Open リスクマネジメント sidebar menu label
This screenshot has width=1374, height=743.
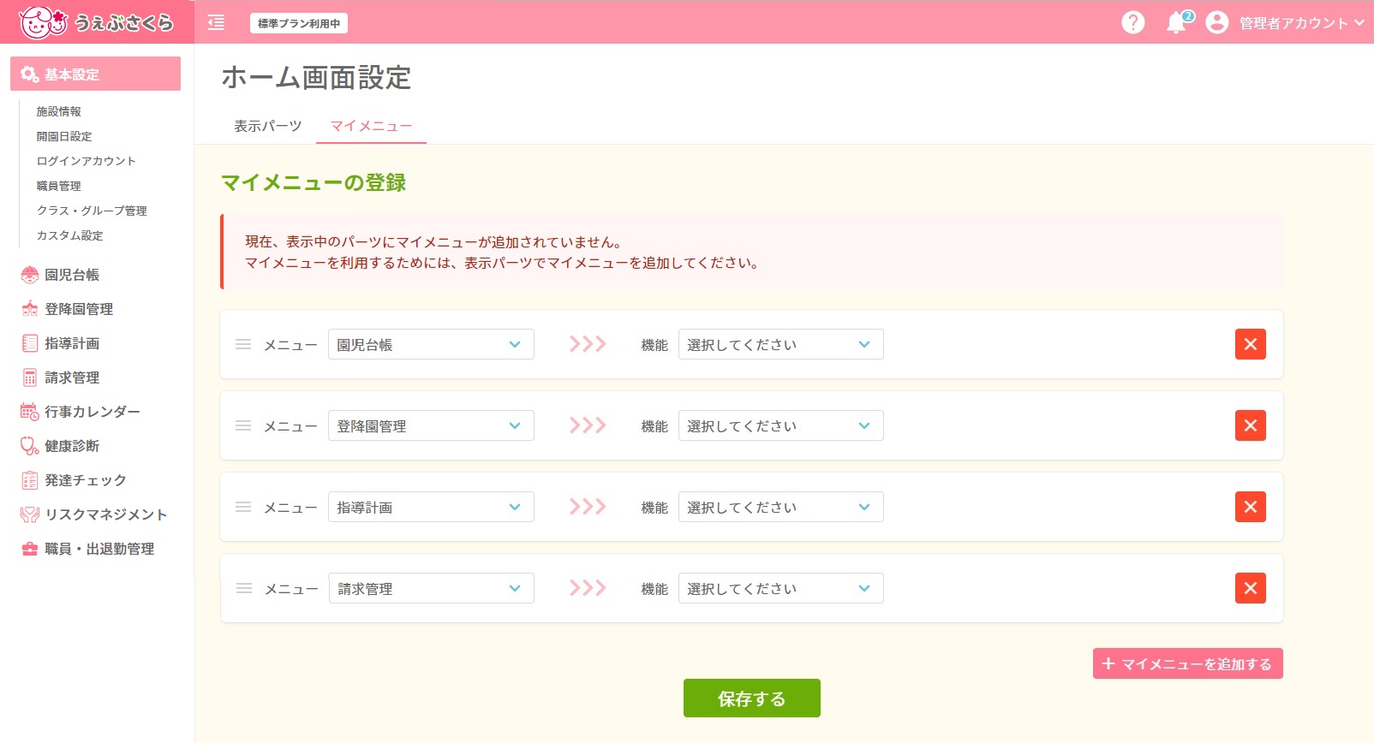(106, 514)
